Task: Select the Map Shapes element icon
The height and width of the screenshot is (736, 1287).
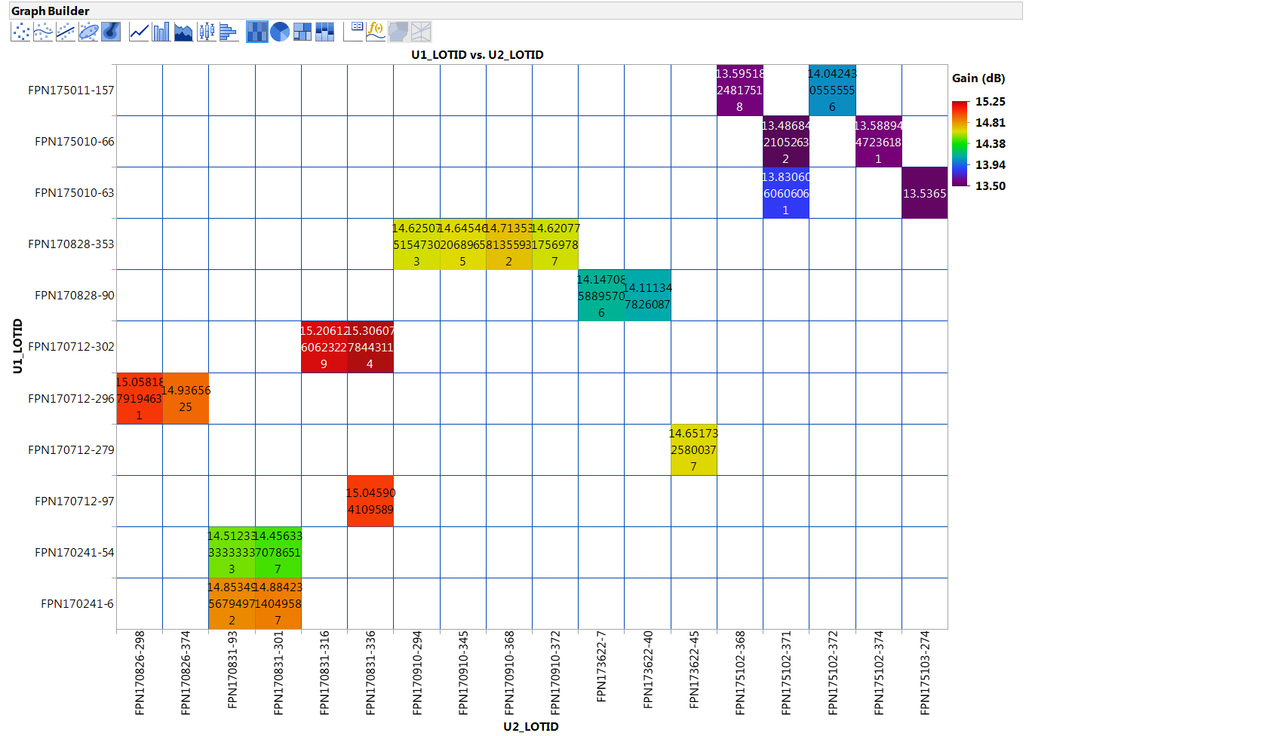Action: tap(398, 32)
